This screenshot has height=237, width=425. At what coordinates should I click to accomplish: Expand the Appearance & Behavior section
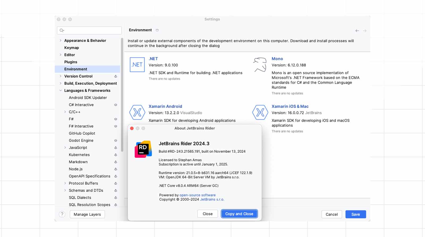click(x=61, y=41)
